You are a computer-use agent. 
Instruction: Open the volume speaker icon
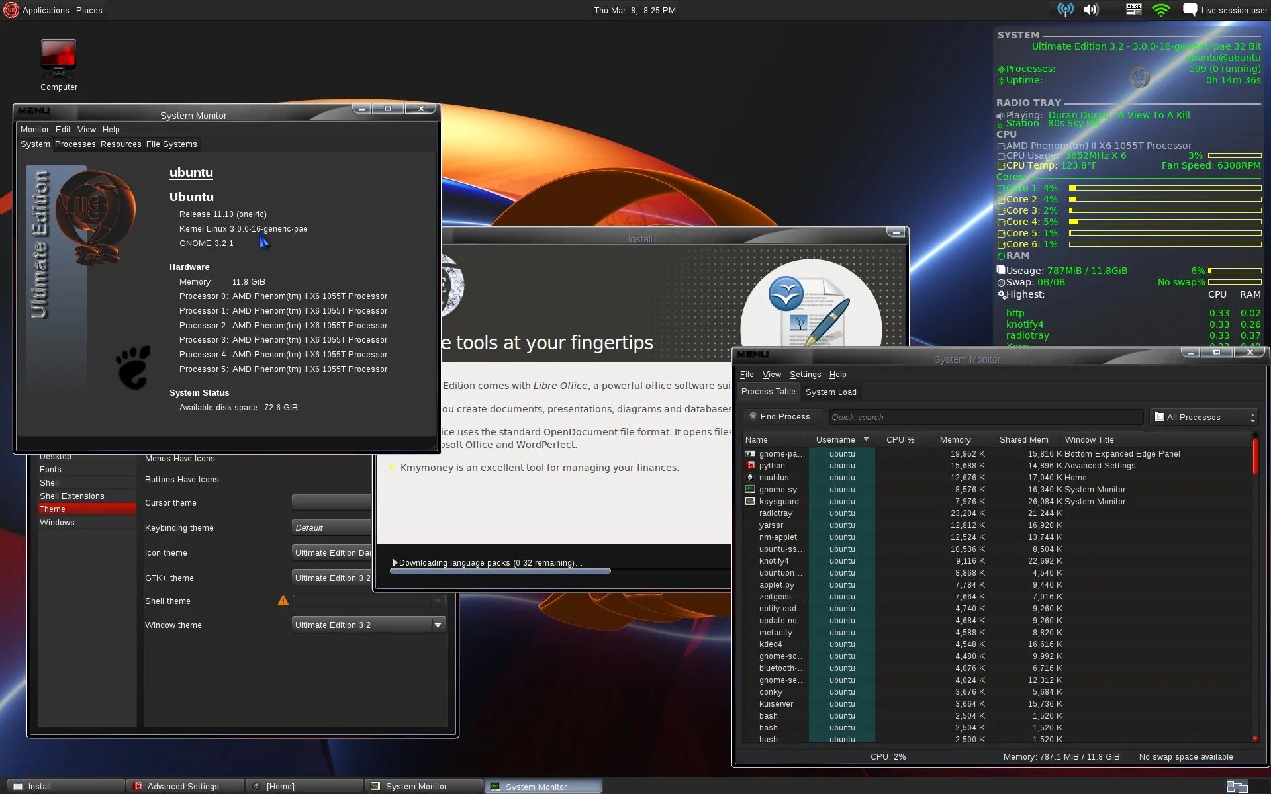click(1091, 9)
